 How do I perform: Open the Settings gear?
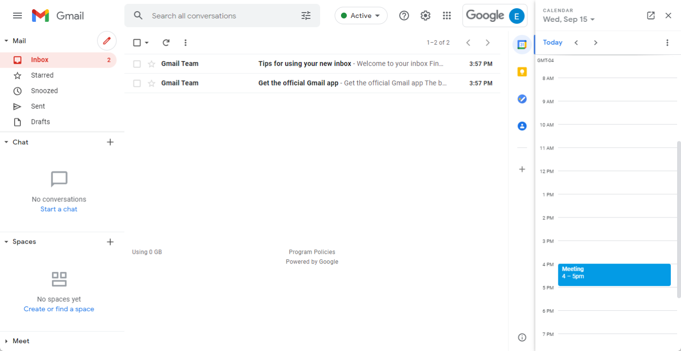point(426,16)
